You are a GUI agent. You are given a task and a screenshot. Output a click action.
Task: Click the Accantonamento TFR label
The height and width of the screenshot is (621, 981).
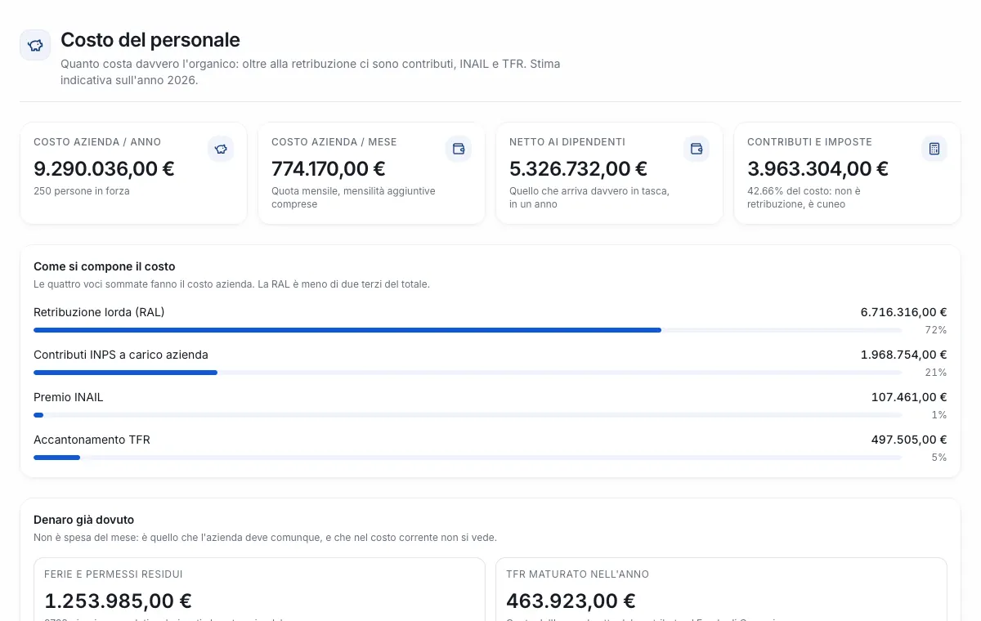tap(92, 440)
